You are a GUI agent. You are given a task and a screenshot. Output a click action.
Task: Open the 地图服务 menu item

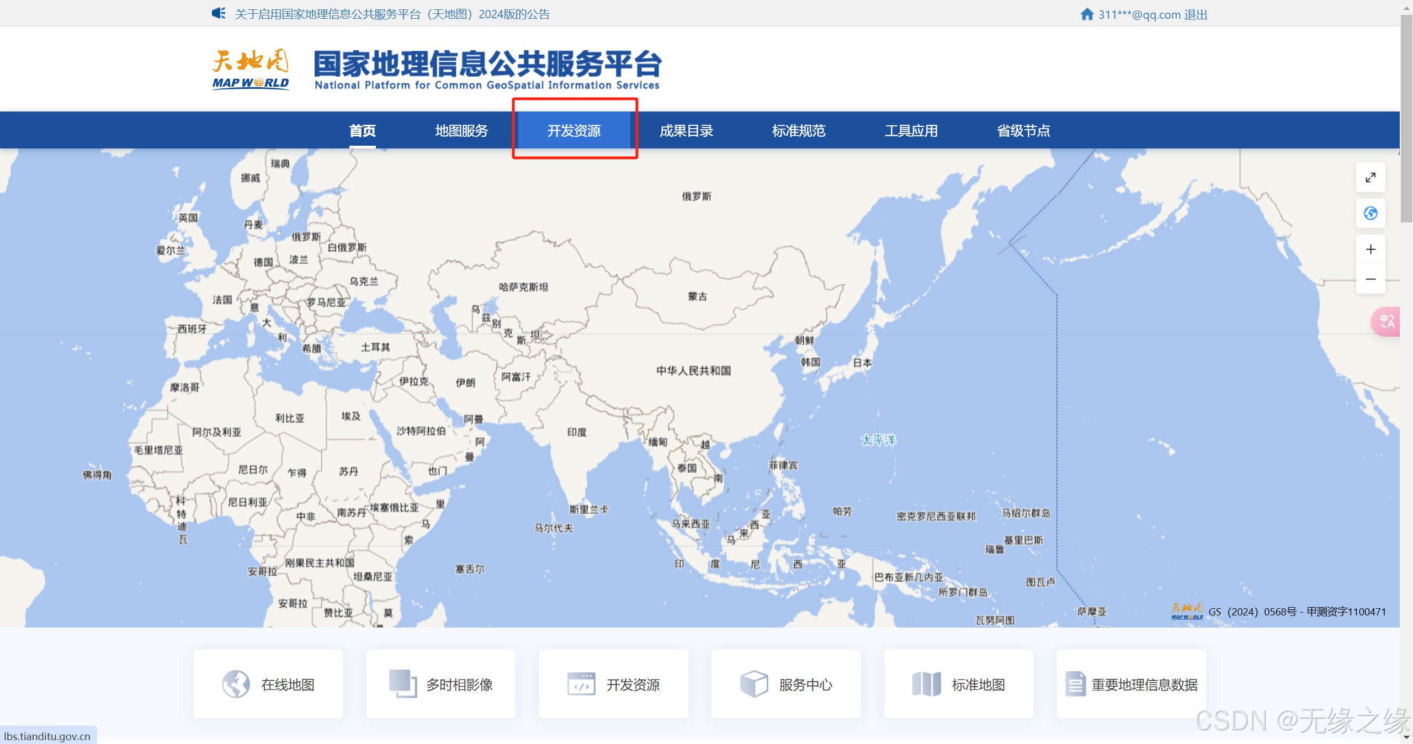[x=461, y=131]
